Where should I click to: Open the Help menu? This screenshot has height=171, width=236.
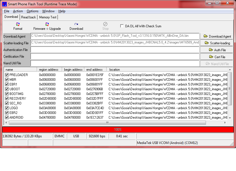[62, 11]
